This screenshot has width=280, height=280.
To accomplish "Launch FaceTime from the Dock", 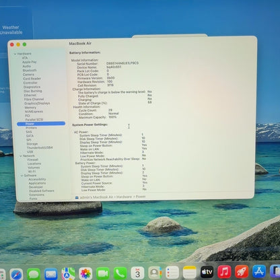I will point(103,273).
